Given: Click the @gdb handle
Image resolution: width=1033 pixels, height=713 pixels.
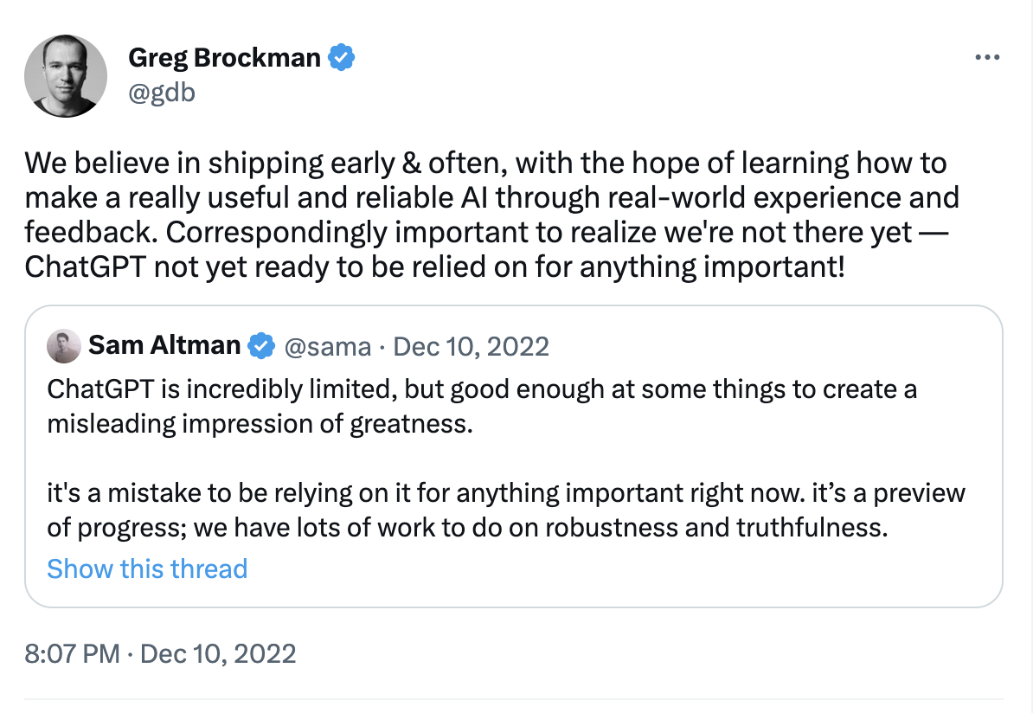Looking at the screenshot, I should click(161, 92).
